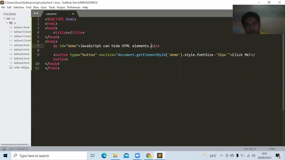Viewport: 285px width, 160px height.
Task: Click line number 11 in the gutter
Action: pos(37,68)
